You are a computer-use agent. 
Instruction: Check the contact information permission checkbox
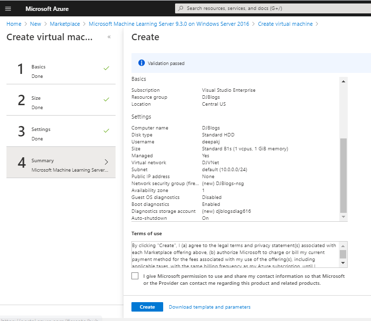(135, 276)
